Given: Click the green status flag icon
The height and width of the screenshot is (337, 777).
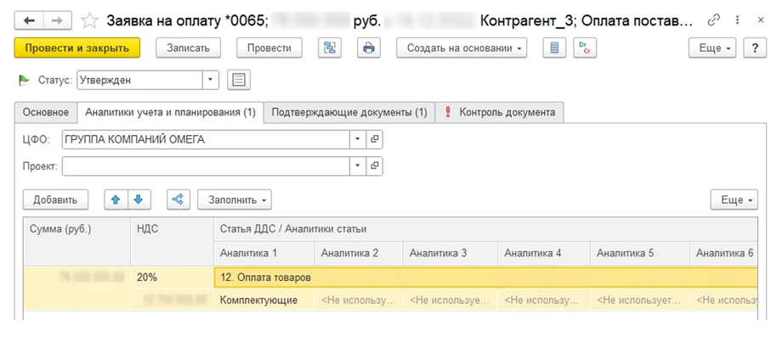Looking at the screenshot, I should [x=24, y=80].
